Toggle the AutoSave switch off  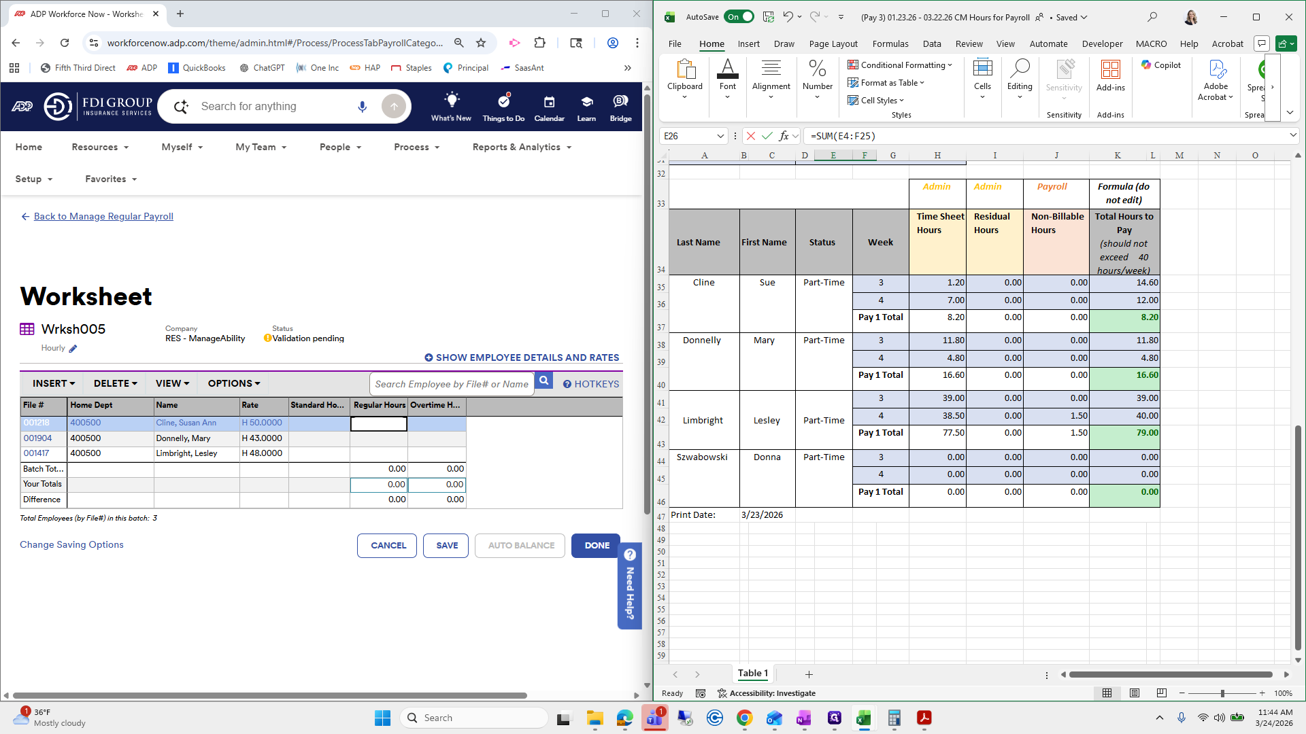pyautogui.click(x=739, y=17)
